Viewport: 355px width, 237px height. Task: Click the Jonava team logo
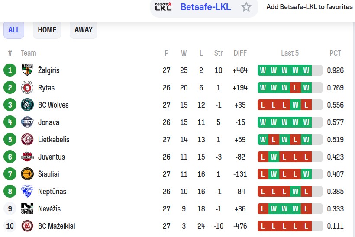tap(27, 122)
